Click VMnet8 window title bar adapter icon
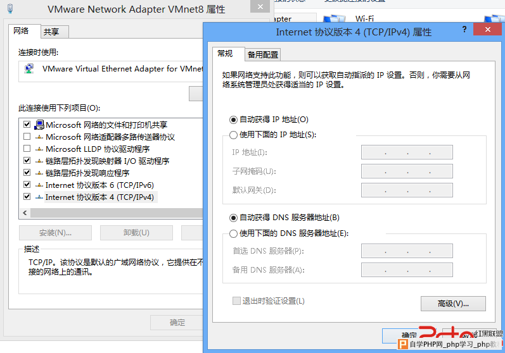This screenshot has width=505, height=353. tap(10, 9)
